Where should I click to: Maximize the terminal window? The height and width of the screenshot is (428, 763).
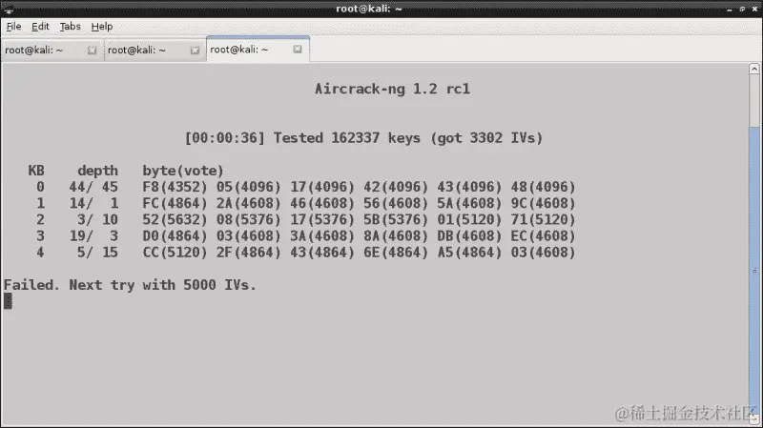742,10
